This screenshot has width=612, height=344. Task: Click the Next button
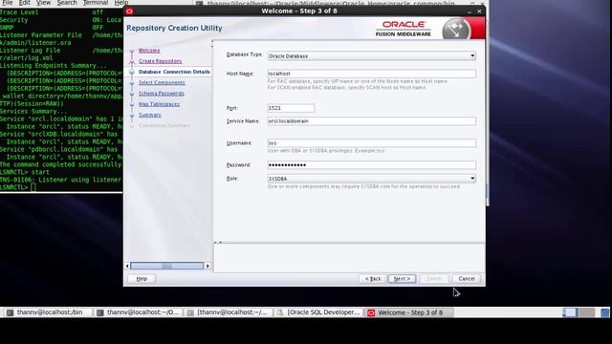(402, 279)
